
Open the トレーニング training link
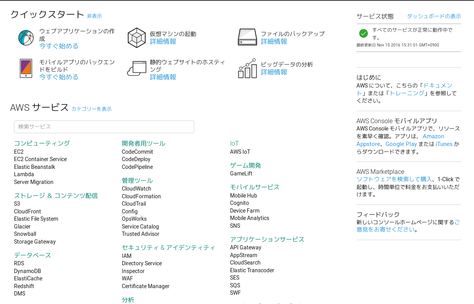407,93
